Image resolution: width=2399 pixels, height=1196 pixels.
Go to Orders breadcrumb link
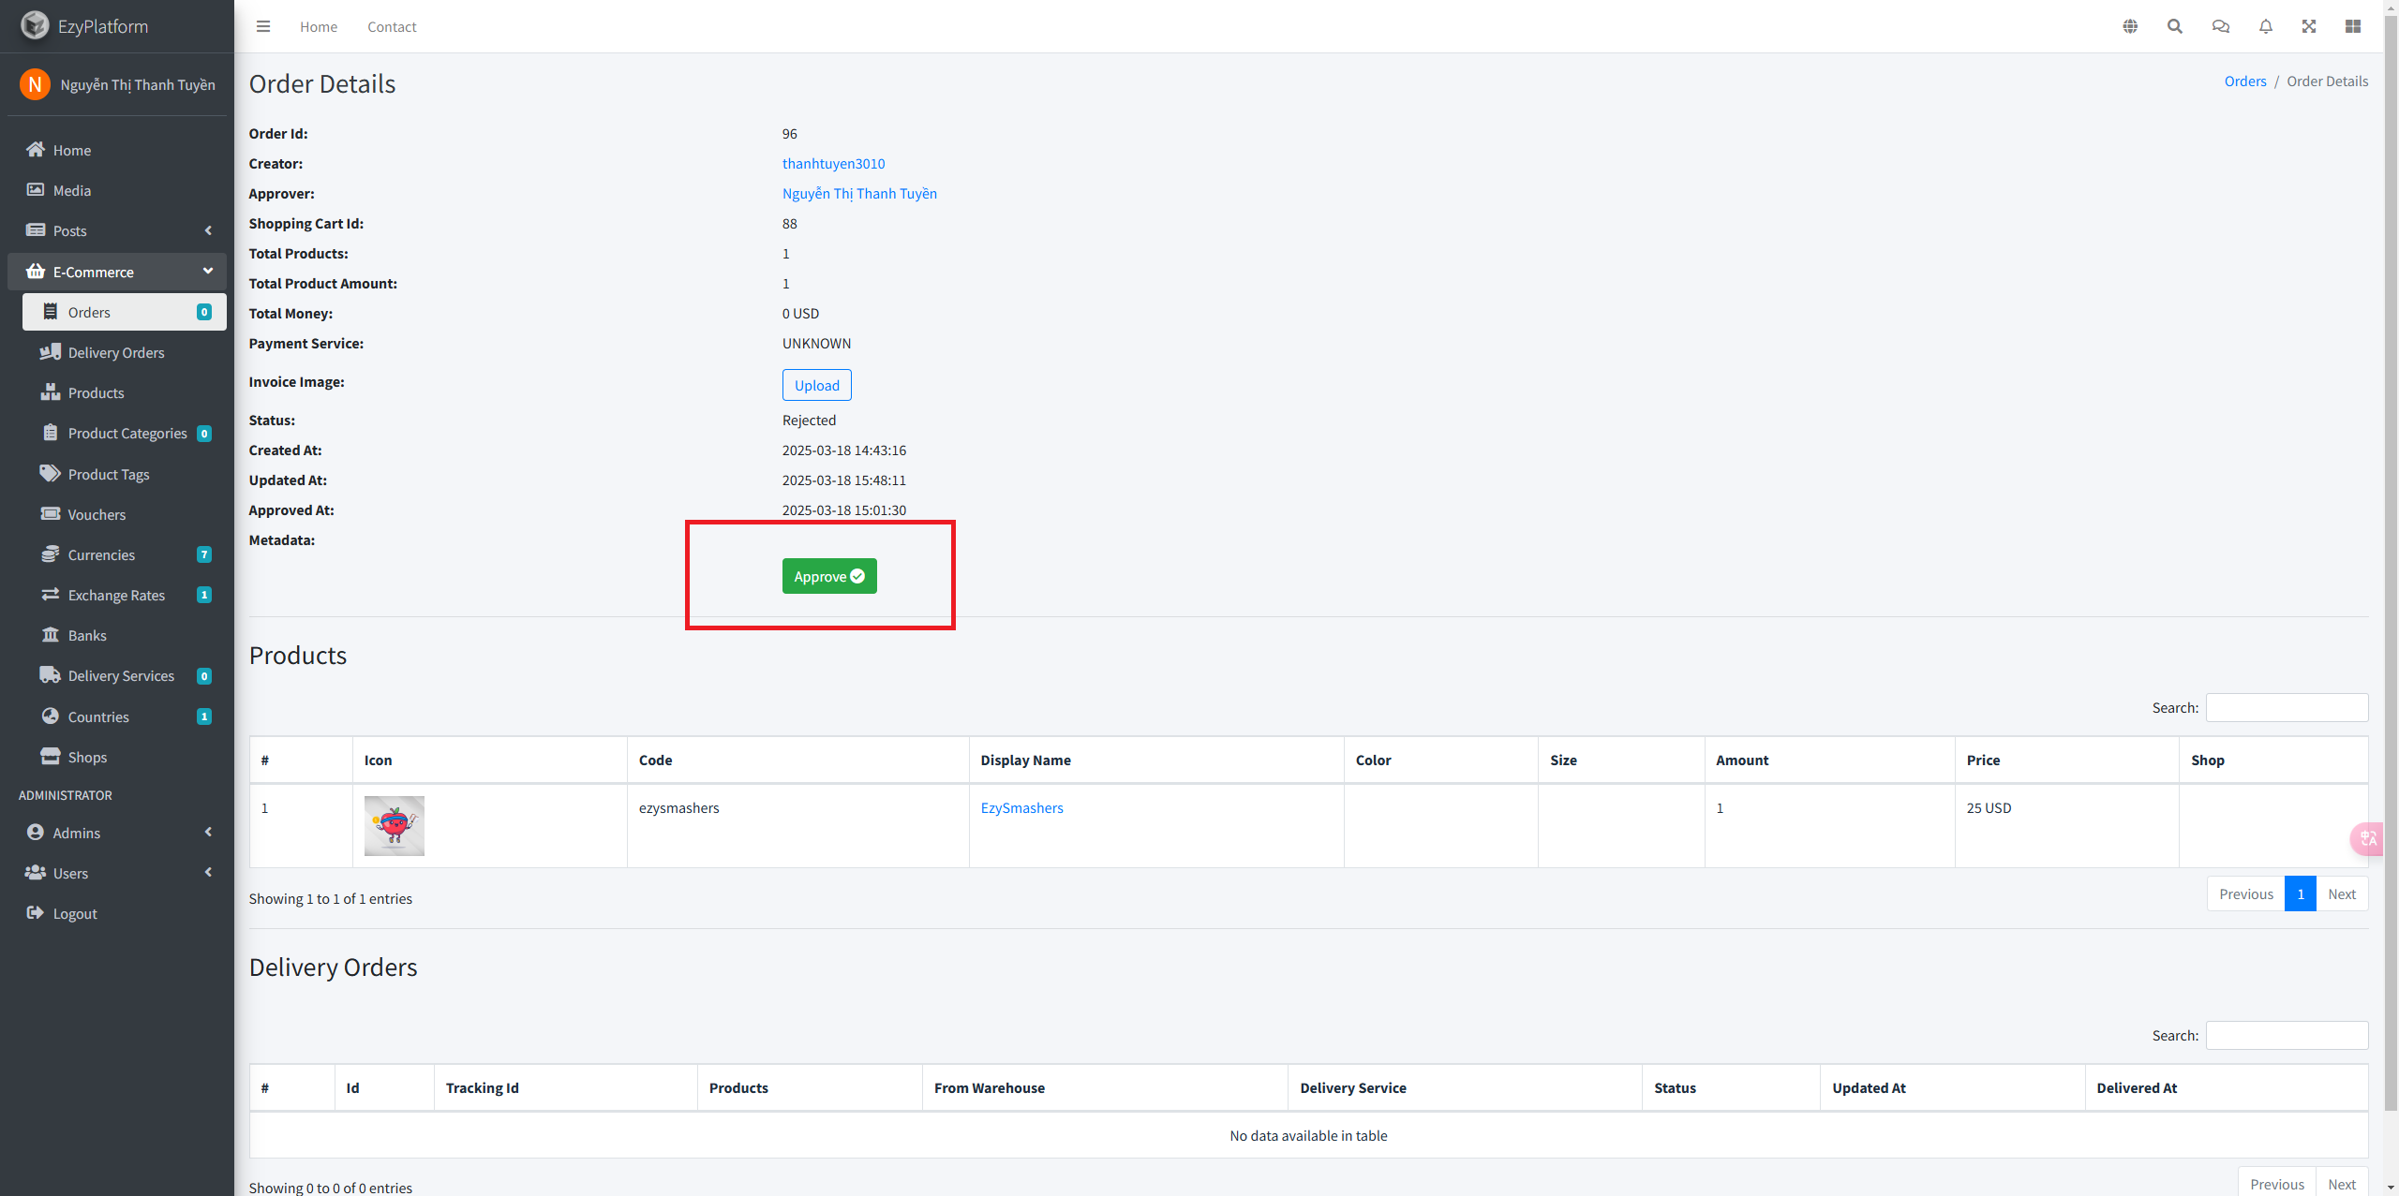[2245, 81]
